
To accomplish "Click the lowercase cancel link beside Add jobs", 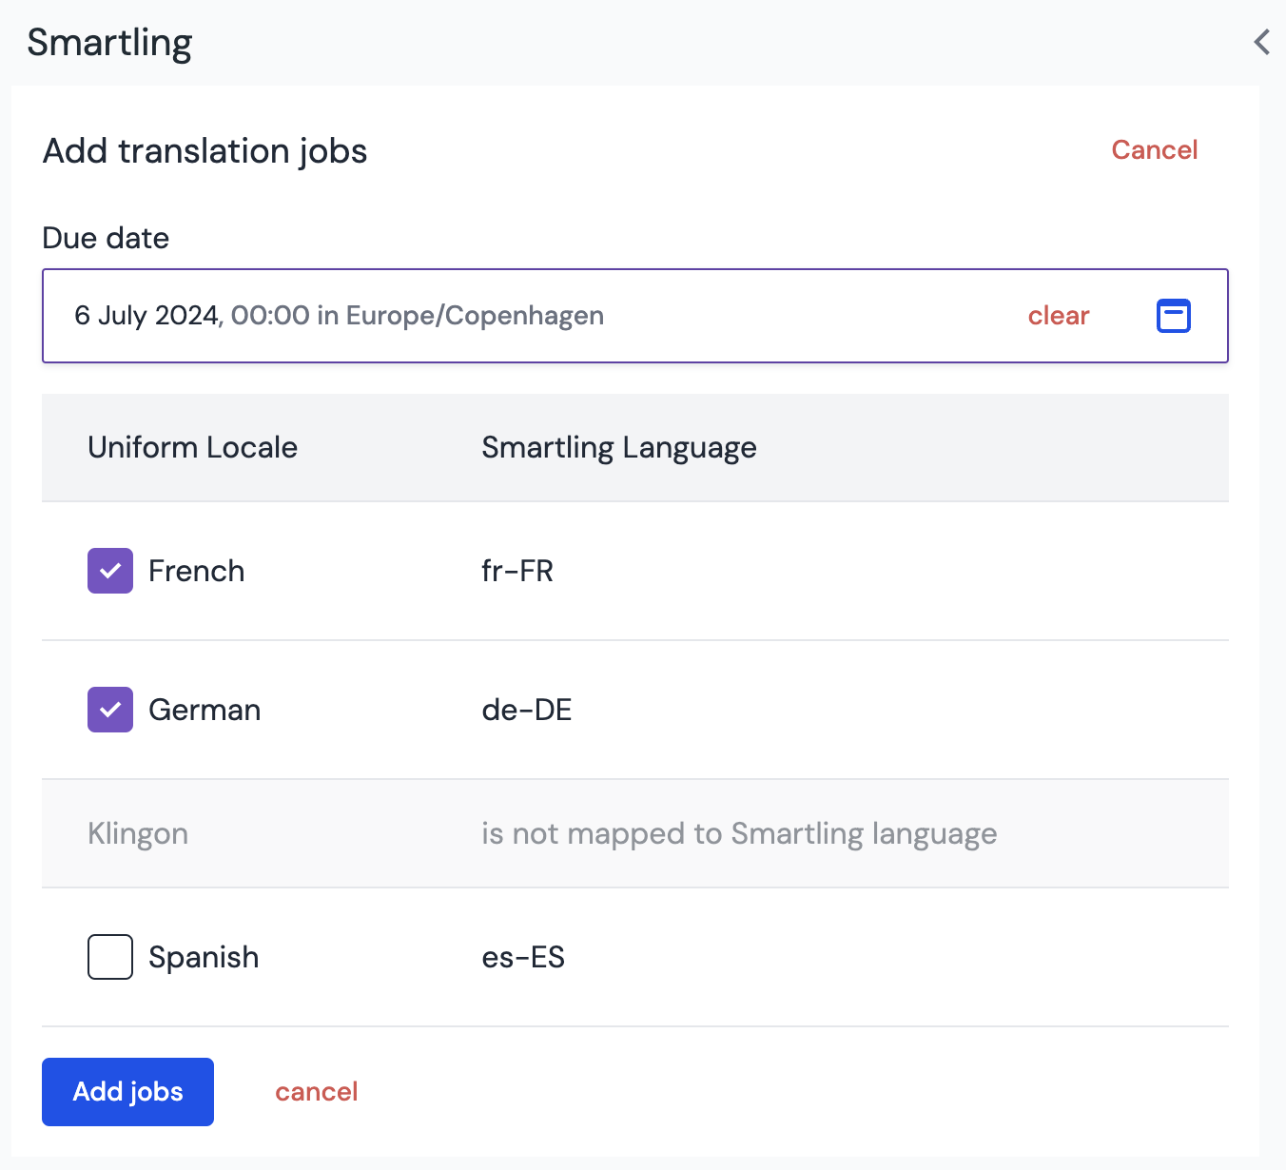I will point(317,1092).
